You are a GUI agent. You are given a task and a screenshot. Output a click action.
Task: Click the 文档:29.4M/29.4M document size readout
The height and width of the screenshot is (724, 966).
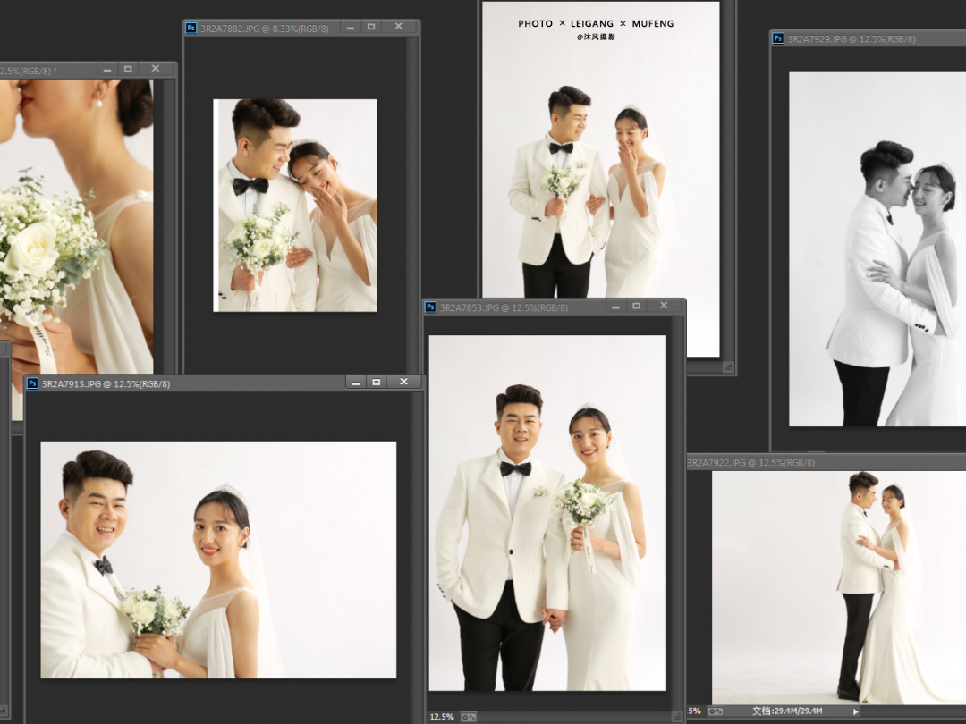[787, 711]
